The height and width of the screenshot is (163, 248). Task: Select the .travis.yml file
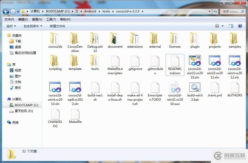[x=215, y=90]
